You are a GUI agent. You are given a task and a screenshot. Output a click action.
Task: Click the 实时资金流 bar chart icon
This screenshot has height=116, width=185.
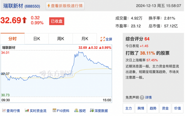[27, 110]
